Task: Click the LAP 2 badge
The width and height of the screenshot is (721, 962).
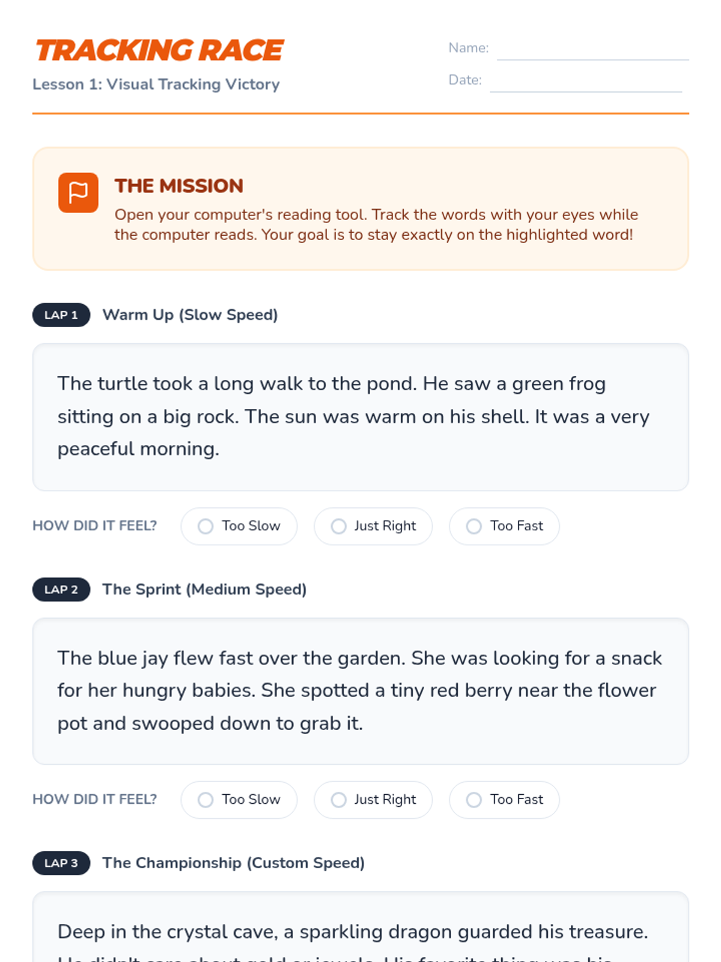Action: (x=61, y=589)
